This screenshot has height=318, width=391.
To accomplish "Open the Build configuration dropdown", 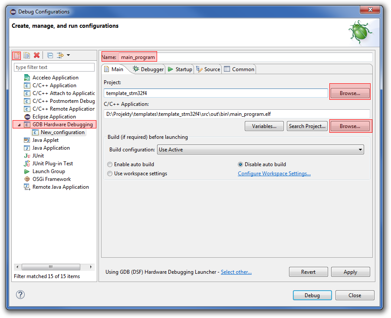I will 260,150.
